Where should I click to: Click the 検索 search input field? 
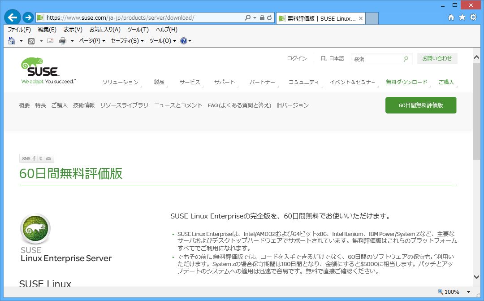tap(376, 59)
